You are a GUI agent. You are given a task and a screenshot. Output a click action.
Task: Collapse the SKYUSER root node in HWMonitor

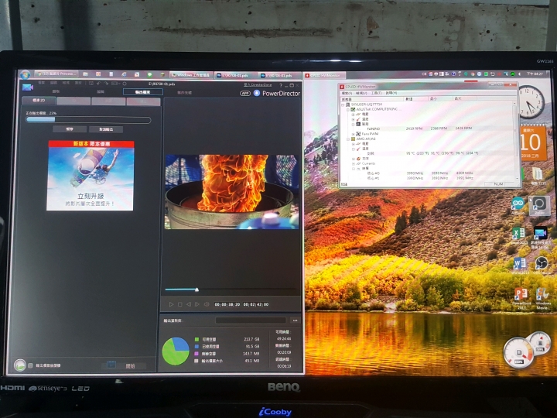[343, 104]
